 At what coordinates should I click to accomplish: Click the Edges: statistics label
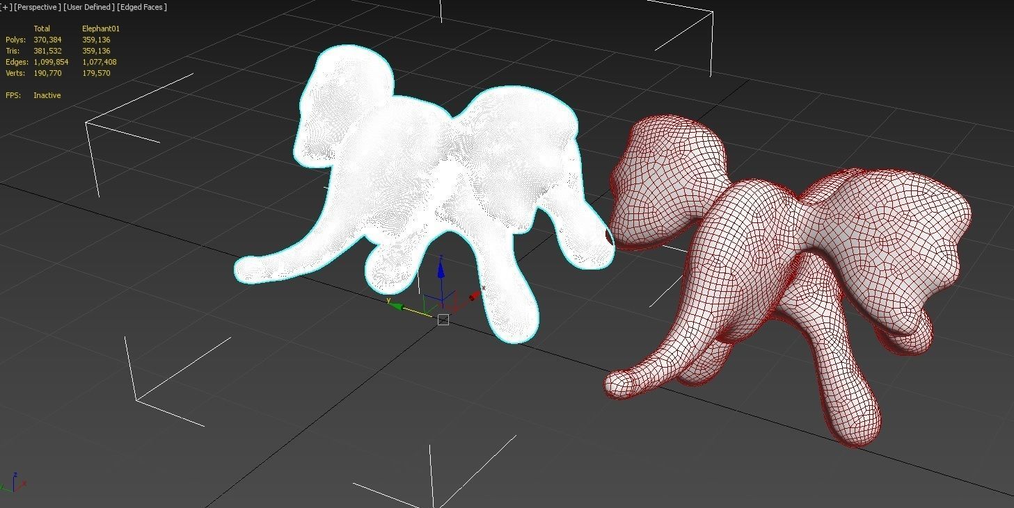pyautogui.click(x=17, y=62)
